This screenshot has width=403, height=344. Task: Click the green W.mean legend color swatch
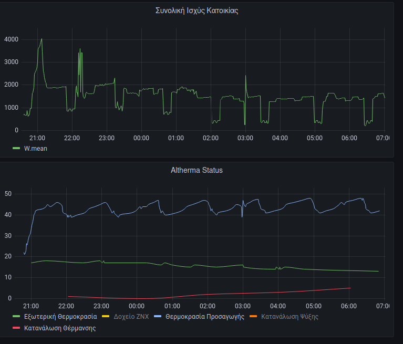[x=16, y=149]
